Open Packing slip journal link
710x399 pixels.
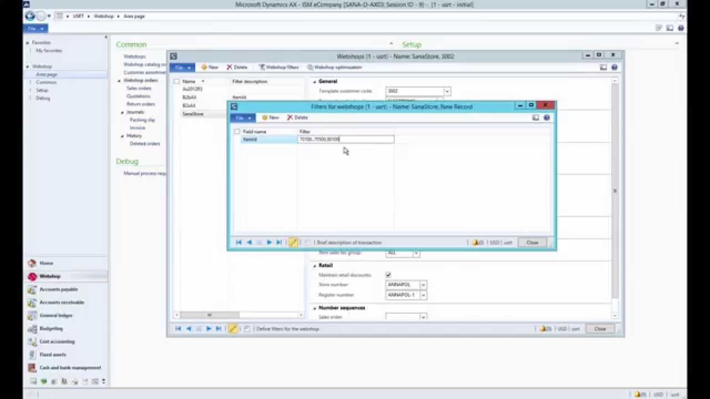(143, 120)
